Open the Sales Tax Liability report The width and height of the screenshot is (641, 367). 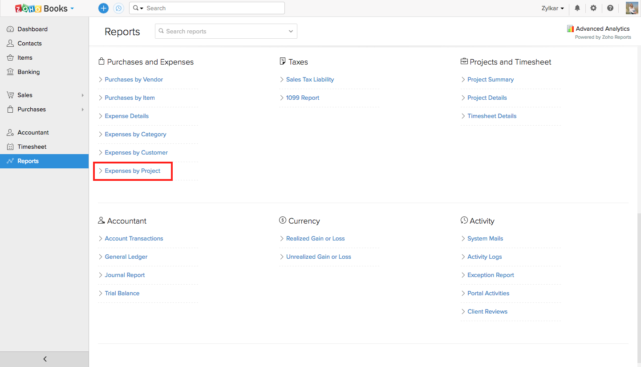point(310,80)
